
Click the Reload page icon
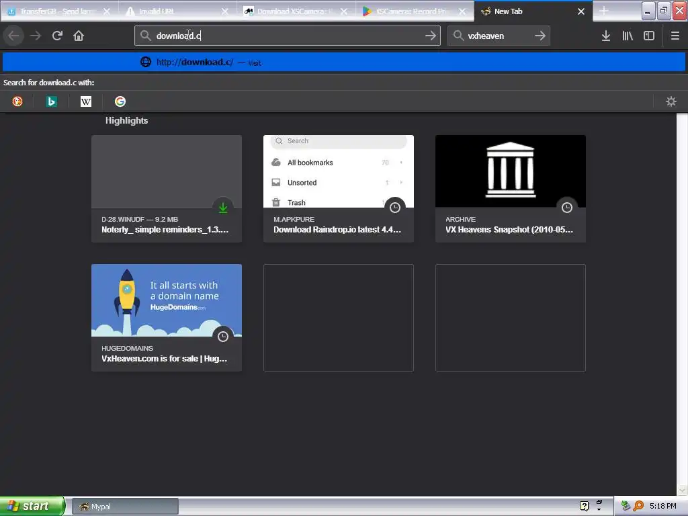click(57, 36)
